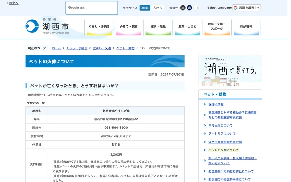Go to くらし・手続き breadcrumb link
Viewport: 291px width, 182px height.
click(x=77, y=48)
